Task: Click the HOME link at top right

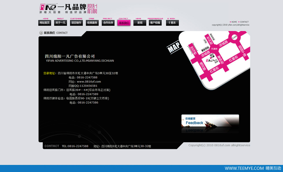Action: [233, 22]
